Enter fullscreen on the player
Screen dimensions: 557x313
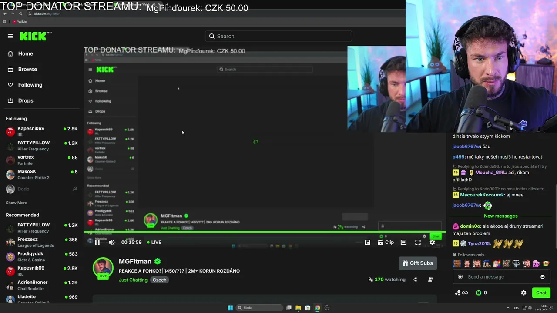pyautogui.click(x=418, y=242)
